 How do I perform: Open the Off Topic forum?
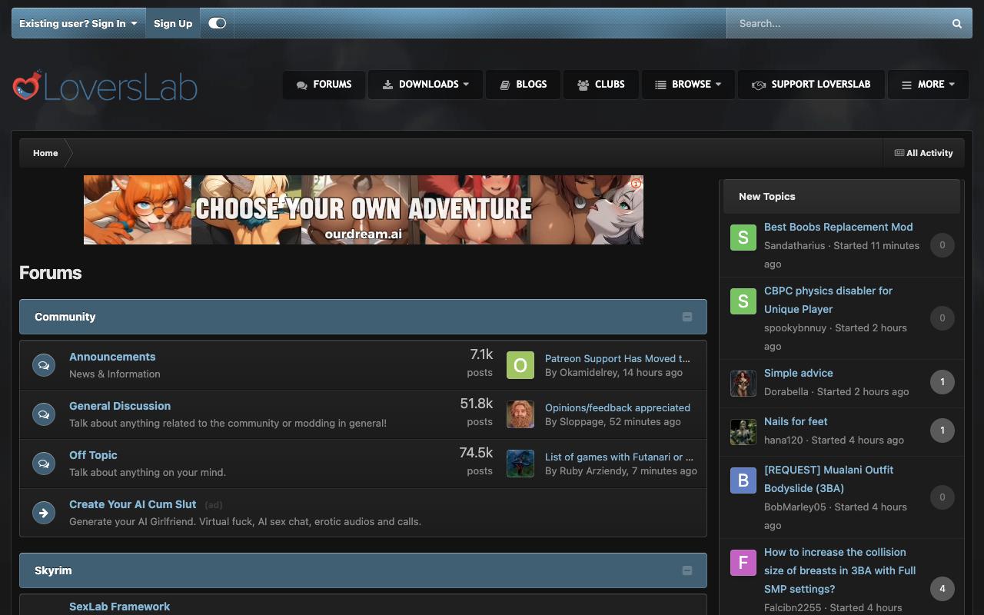point(93,455)
